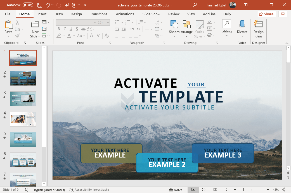Click the Fit slide to window icon

pos(284,190)
